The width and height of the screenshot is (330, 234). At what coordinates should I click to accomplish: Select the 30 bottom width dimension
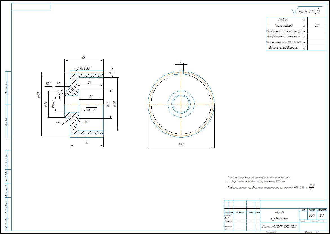tap(86, 143)
